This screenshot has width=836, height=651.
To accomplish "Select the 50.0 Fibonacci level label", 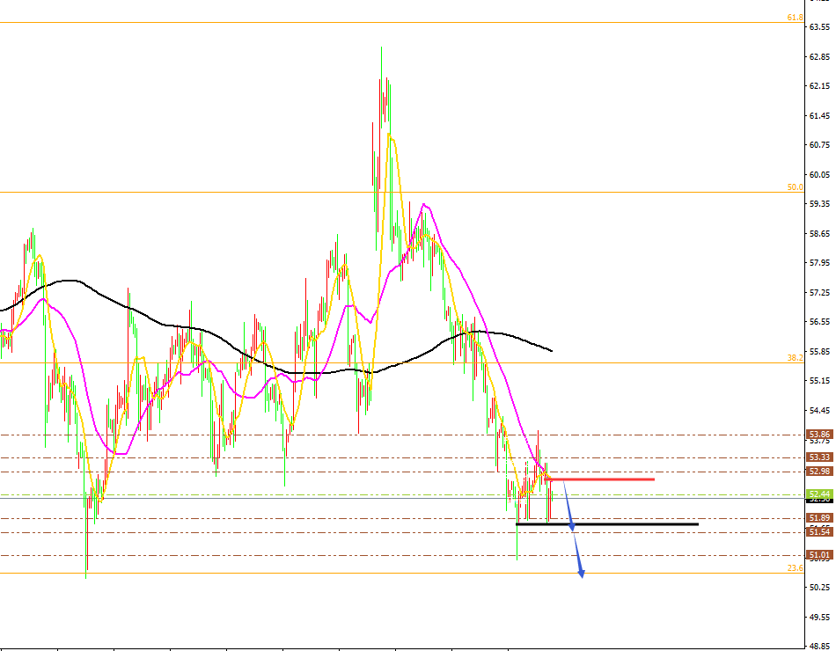I will (795, 187).
